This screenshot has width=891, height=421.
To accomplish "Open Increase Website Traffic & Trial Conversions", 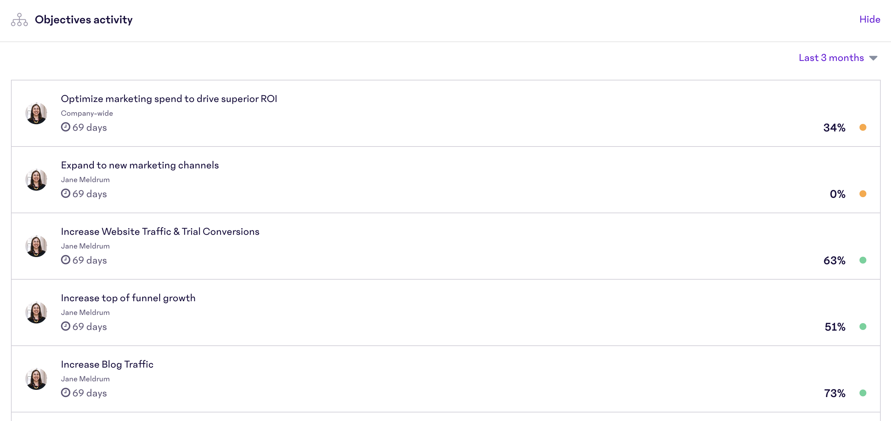I will click(x=160, y=232).
